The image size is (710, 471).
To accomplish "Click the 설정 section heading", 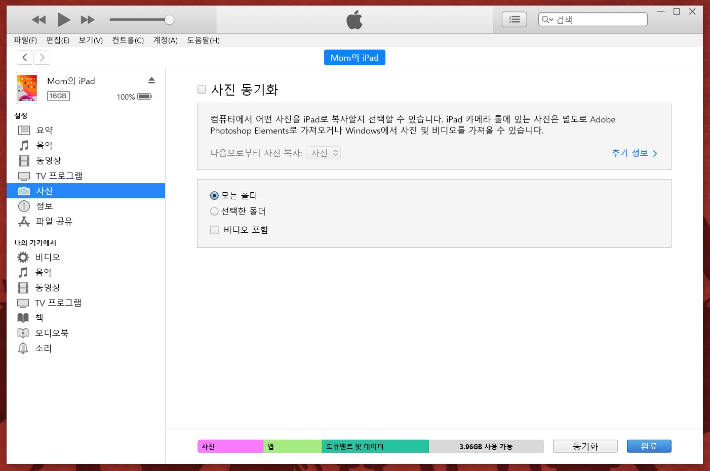I will 21,115.
